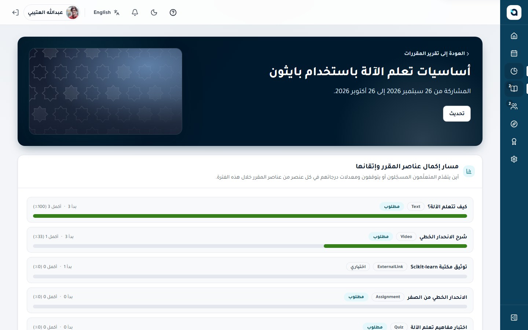Screen dimensions: 528x330
Task: Open the calendar icon in sidebar
Action: point(514,54)
